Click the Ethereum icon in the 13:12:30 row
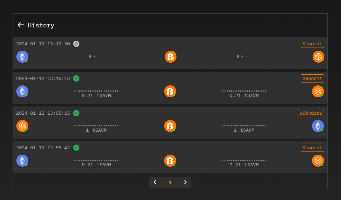The height and width of the screenshot is (200, 341). [x=22, y=57]
